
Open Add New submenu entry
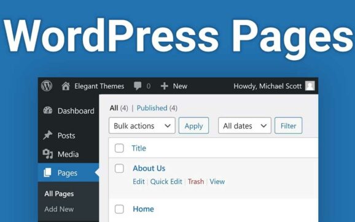pos(59,209)
